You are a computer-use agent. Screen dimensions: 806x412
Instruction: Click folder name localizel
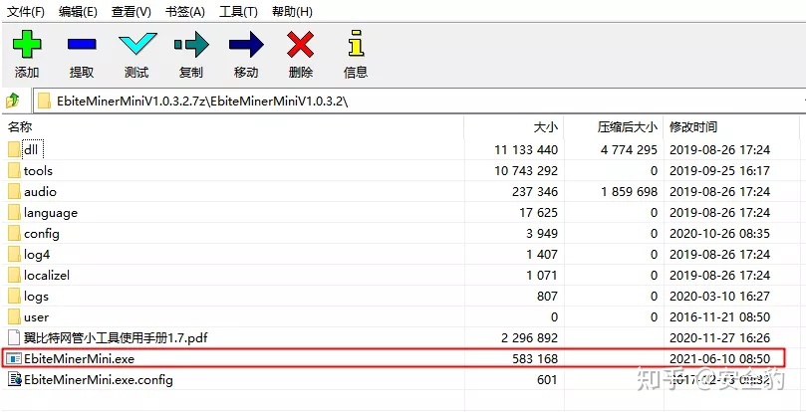[x=47, y=276]
